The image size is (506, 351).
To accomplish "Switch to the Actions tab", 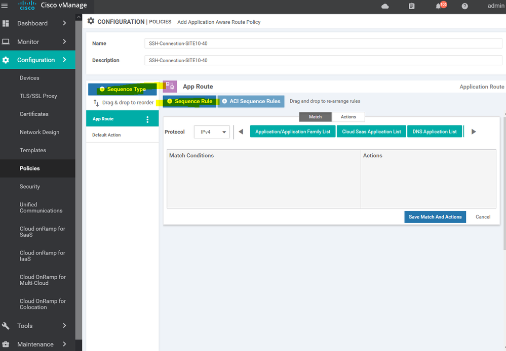I will 348,117.
